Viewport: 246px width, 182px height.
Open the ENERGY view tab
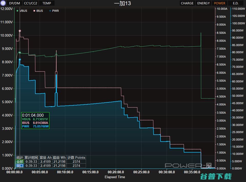[x=204, y=3]
